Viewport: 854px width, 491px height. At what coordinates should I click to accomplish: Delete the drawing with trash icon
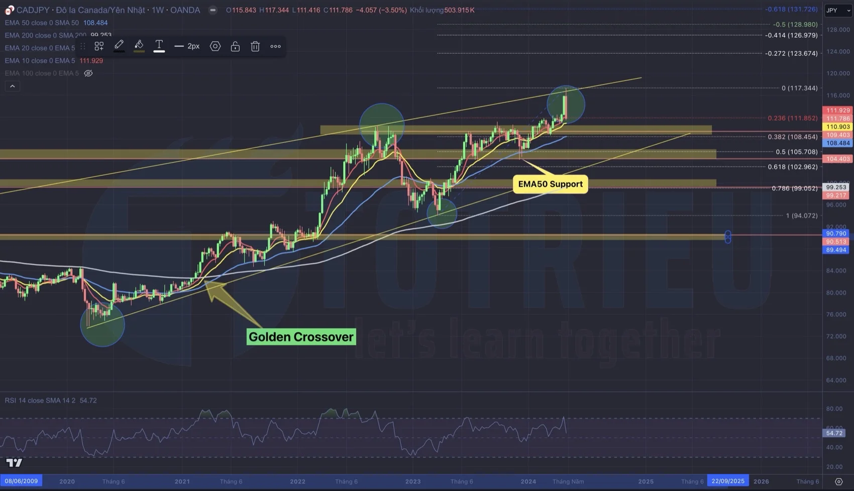(255, 46)
